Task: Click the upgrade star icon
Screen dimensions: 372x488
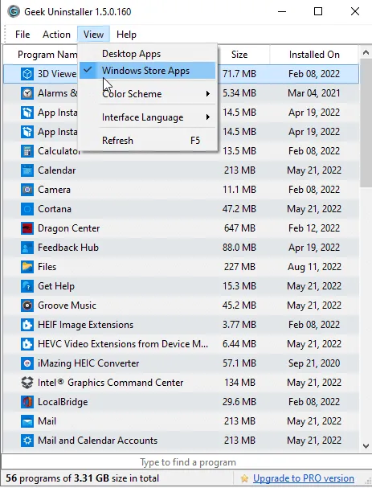Action: (x=244, y=478)
